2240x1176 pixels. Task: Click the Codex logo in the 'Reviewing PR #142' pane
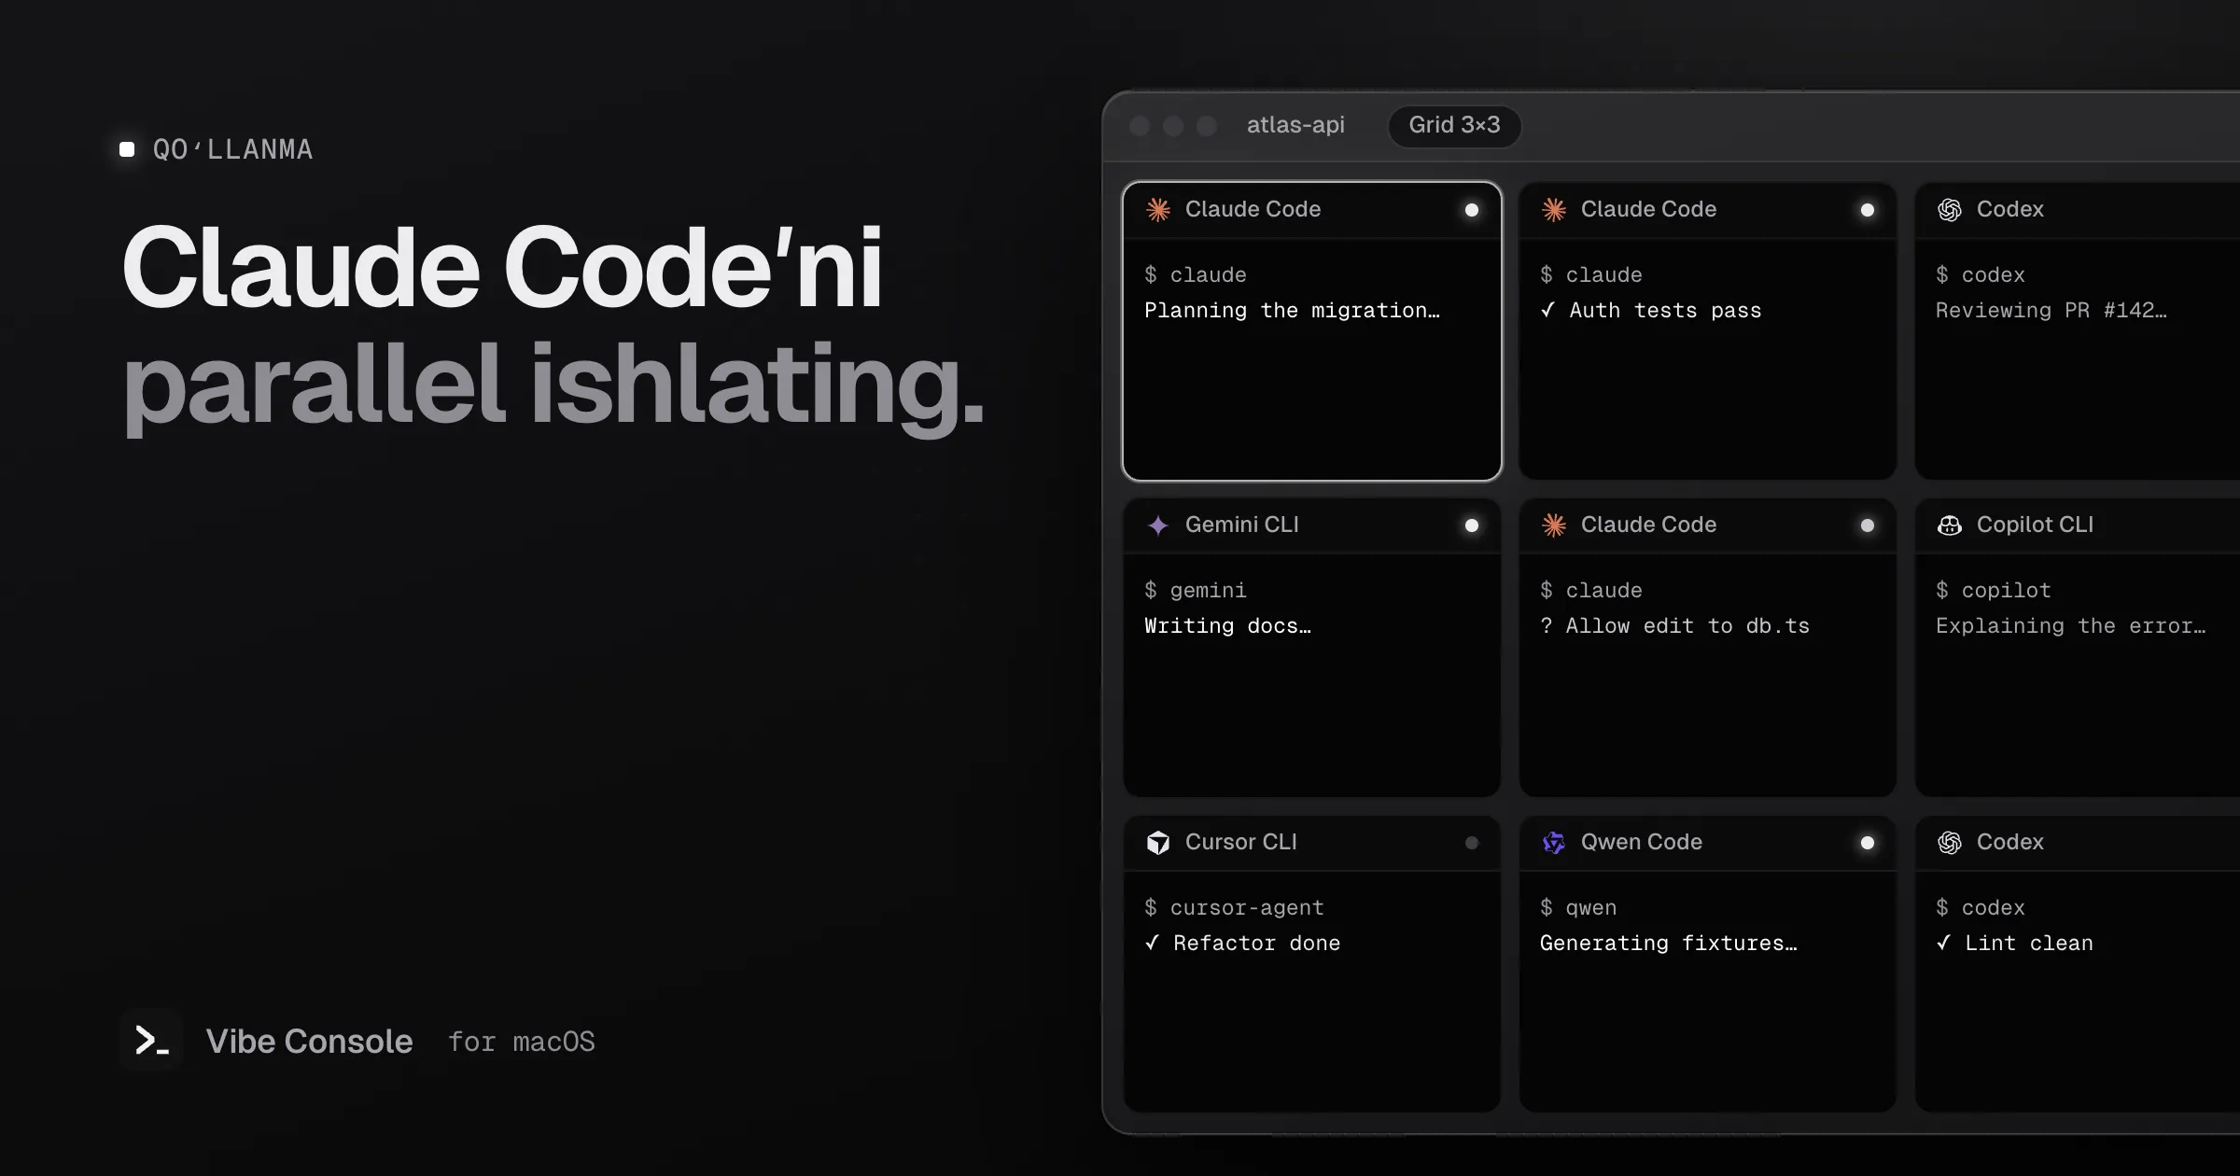pyautogui.click(x=1950, y=210)
